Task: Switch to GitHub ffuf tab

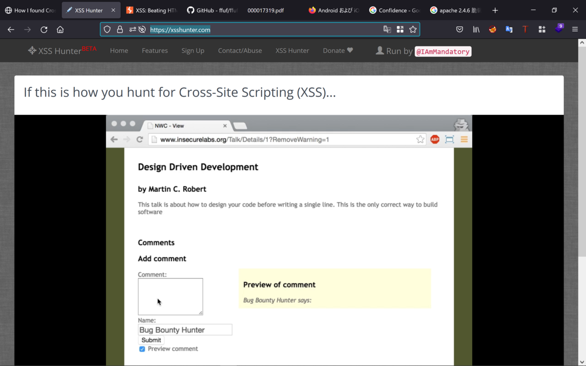Action: click(212, 10)
